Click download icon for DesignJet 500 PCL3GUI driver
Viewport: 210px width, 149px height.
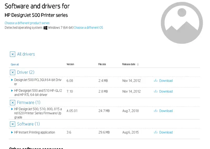click(156, 81)
